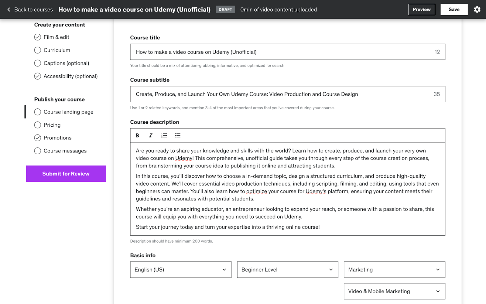486x304 pixels.
Task: Click the Submit for Review button
Action: pyautogui.click(x=66, y=173)
